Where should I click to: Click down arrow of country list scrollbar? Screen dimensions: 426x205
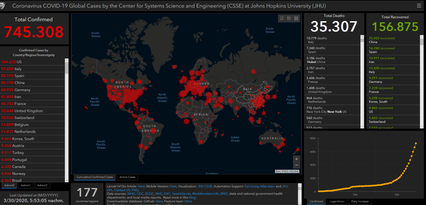pyautogui.click(x=66, y=180)
